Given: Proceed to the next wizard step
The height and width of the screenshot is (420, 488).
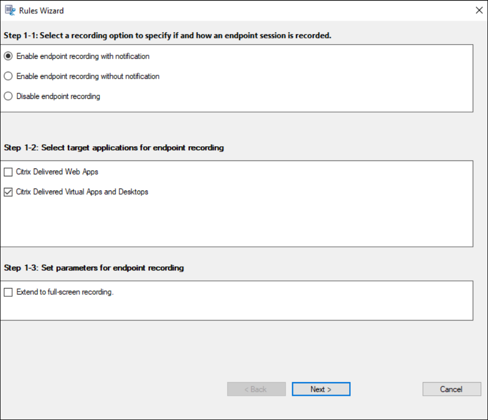Looking at the screenshot, I should pyautogui.click(x=321, y=389).
